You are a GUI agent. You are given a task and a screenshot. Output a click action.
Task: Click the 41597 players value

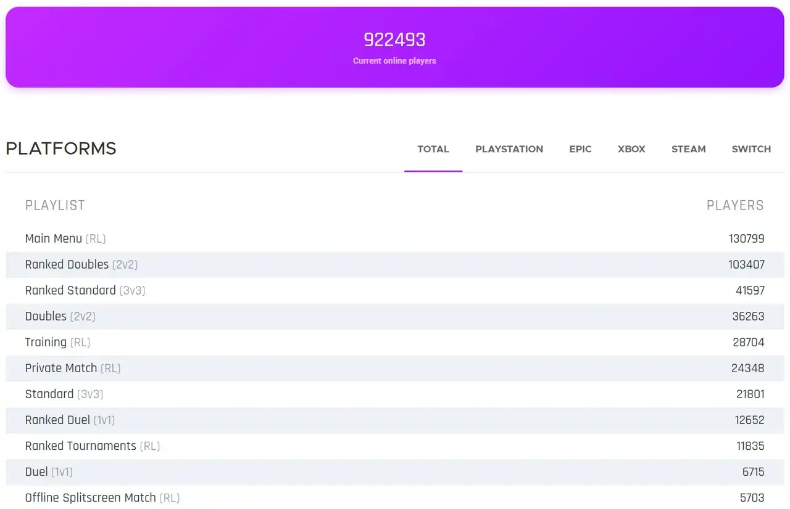[750, 290]
